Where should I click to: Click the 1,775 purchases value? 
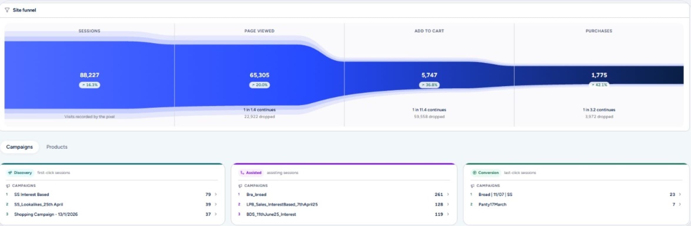pos(599,75)
